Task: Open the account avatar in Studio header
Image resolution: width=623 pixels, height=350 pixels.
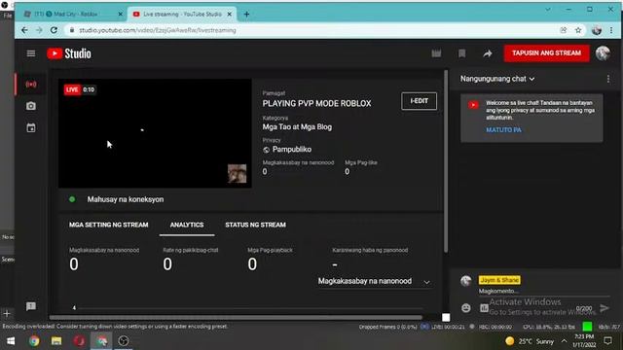Action: point(603,53)
